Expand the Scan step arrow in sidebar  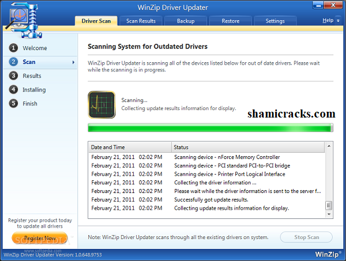[x=73, y=62]
